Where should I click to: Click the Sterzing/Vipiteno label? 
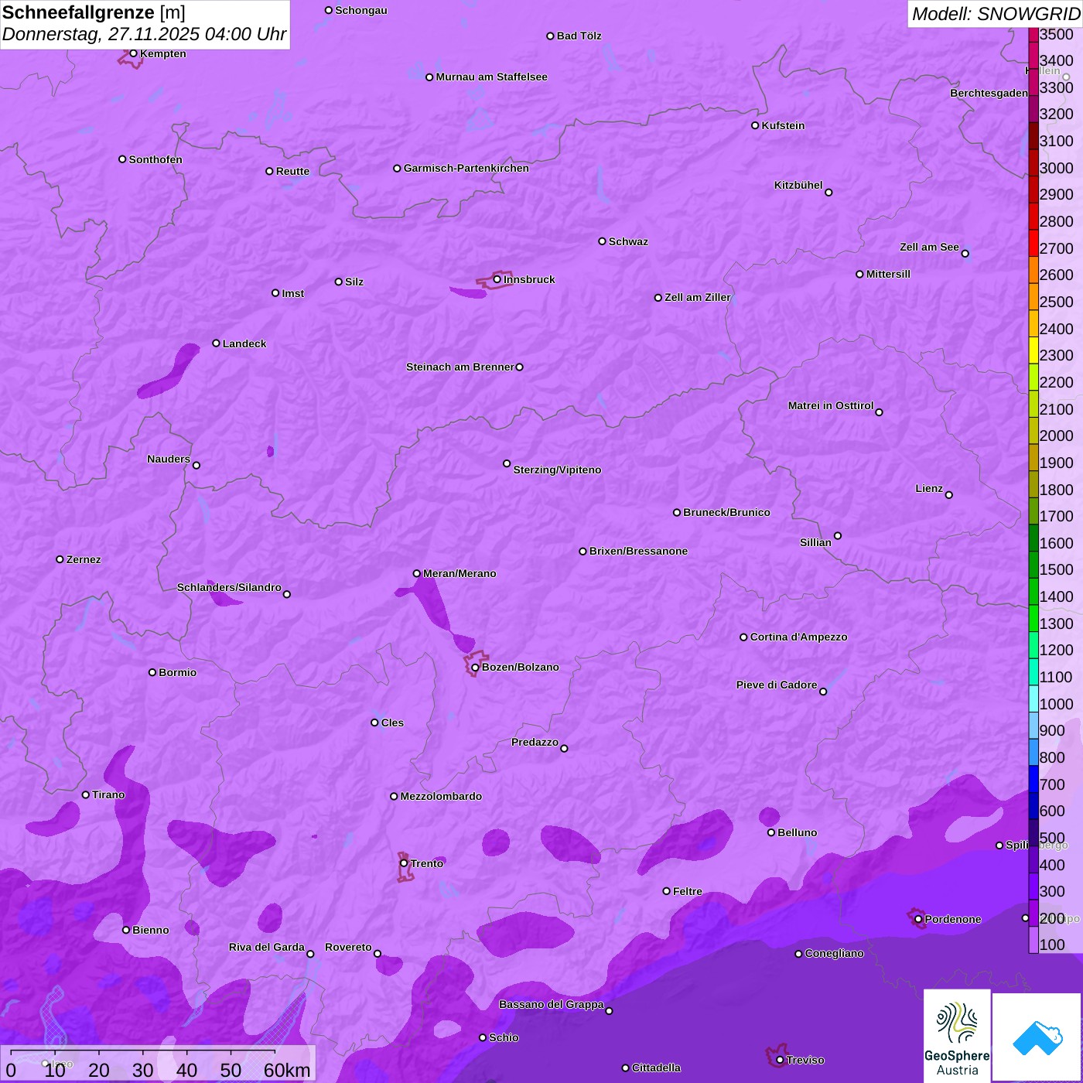coord(557,470)
